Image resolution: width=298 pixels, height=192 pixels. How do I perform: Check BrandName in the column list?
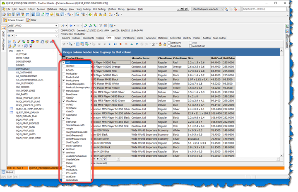point(64,94)
